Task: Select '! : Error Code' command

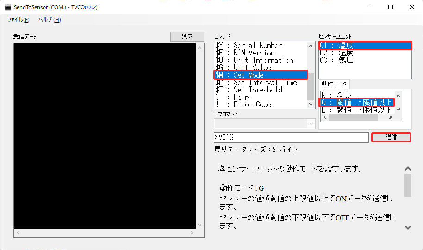Action: click(261, 104)
